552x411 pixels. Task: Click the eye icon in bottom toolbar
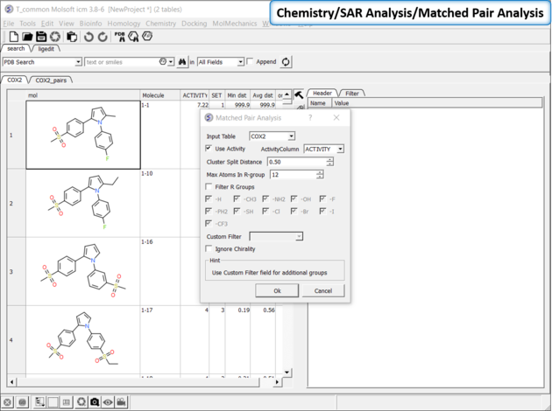click(107, 402)
